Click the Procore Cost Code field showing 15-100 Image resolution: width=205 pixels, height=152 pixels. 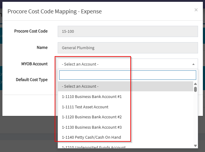click(128, 31)
